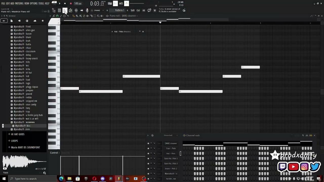Toggle PAT/SONG mode switch
The width and height of the screenshot is (324, 182).
[x=54, y=3]
